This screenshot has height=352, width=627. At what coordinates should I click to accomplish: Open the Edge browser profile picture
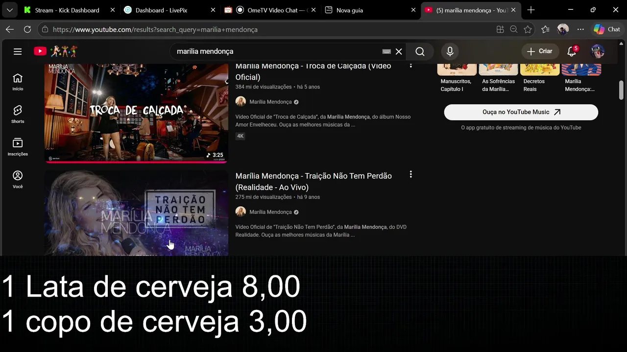pos(563,29)
